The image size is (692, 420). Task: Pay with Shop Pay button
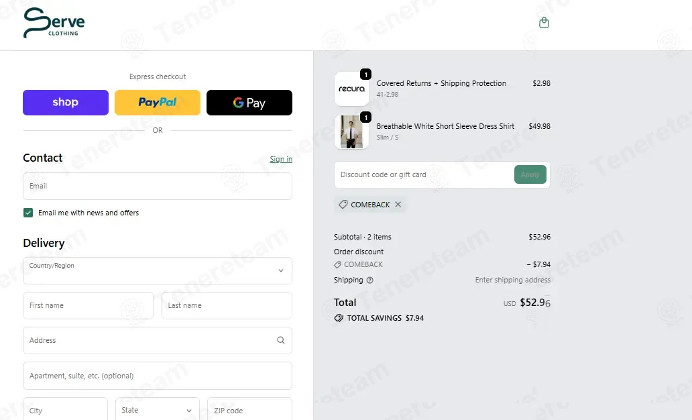click(66, 103)
